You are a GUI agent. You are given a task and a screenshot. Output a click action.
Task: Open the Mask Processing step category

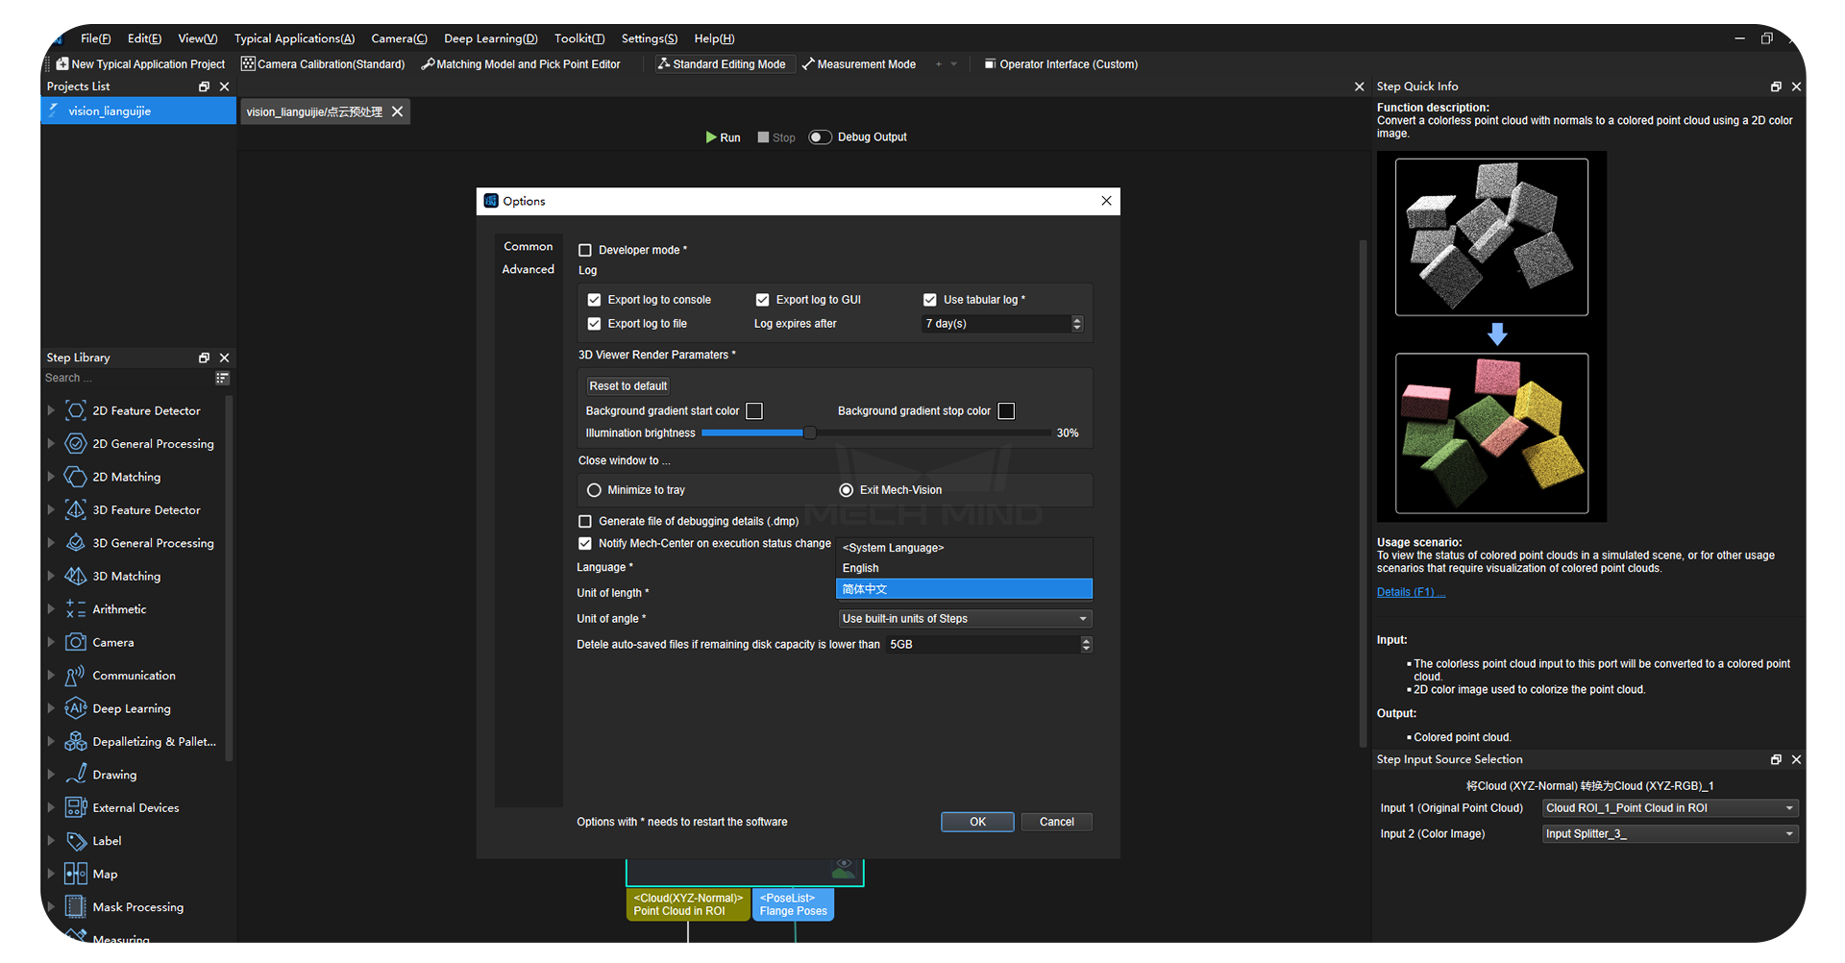pos(135,906)
